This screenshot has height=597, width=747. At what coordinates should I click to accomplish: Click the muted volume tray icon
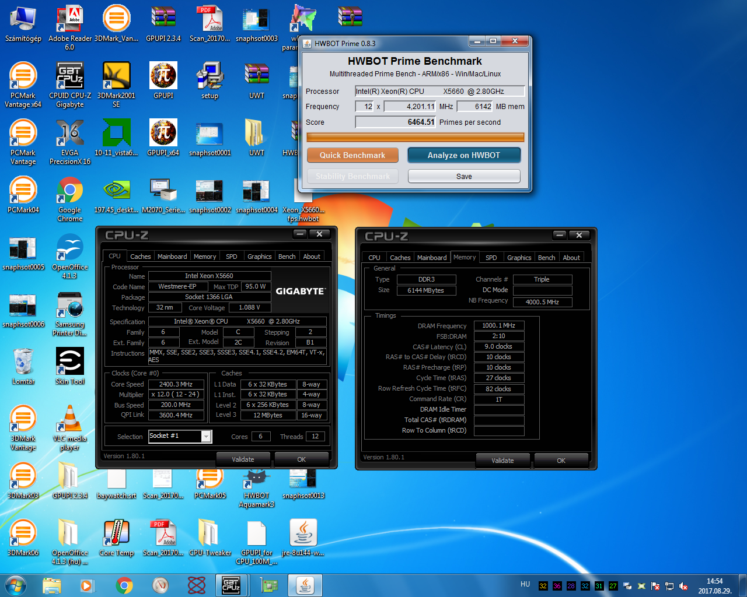click(x=683, y=586)
